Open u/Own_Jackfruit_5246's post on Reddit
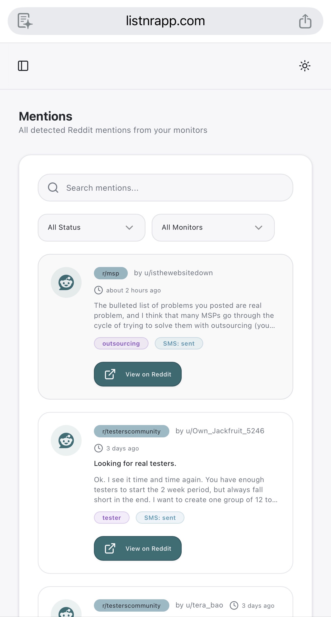This screenshot has height=617, width=331. (x=138, y=548)
